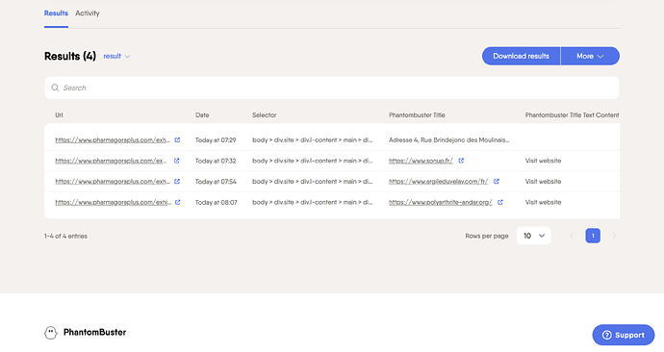Open the Support chat button
The width and height of the screenshot is (664, 352).
[x=624, y=335]
